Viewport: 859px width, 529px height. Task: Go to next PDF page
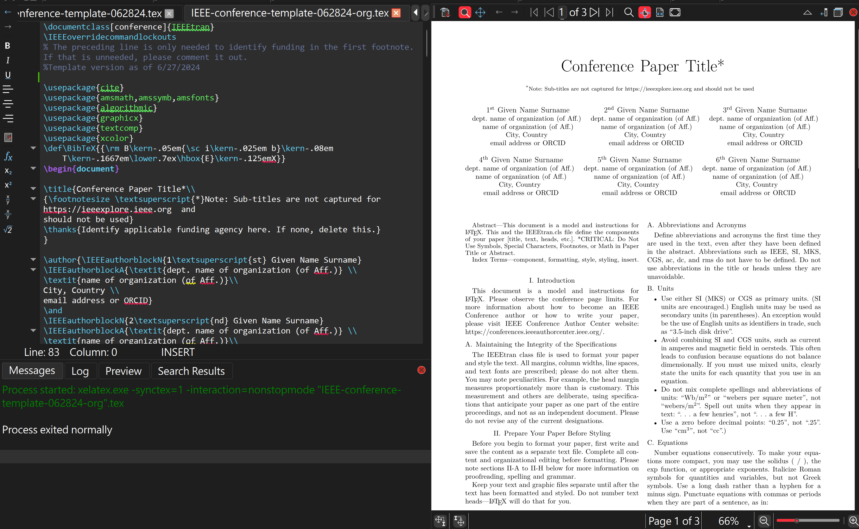(x=594, y=13)
